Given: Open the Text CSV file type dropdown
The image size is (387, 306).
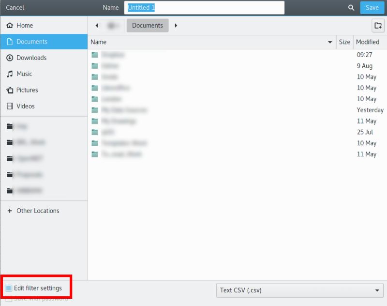Looking at the screenshot, I should pos(299,291).
